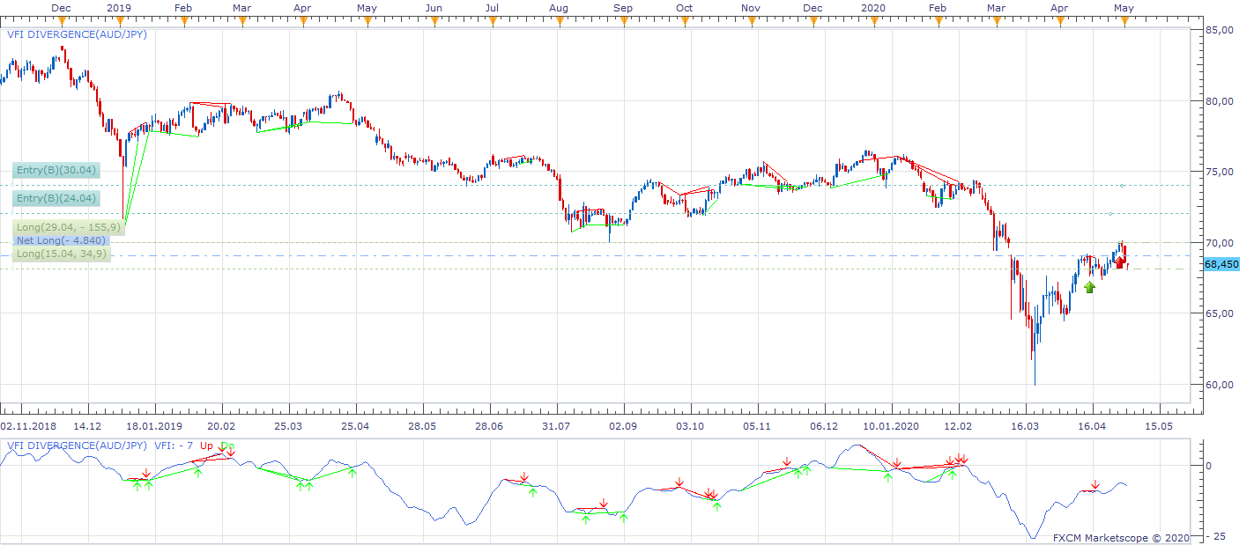
Task: Select the Long(15.04, 34,9) position label
Action: point(62,254)
